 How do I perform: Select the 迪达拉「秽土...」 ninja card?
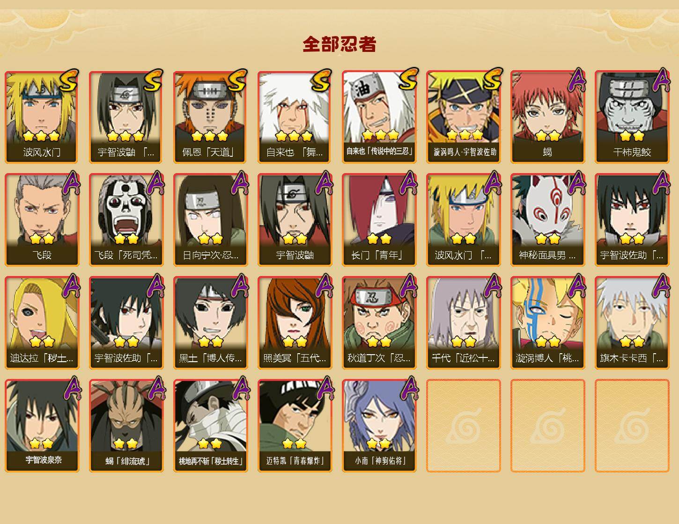coord(42,323)
